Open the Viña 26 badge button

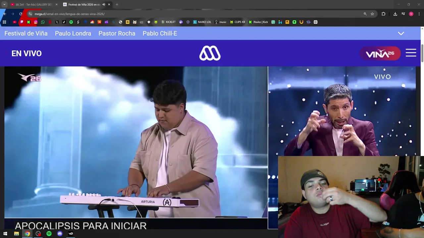point(380,54)
